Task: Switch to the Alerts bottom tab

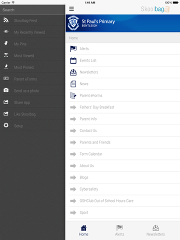Action: coord(119,230)
